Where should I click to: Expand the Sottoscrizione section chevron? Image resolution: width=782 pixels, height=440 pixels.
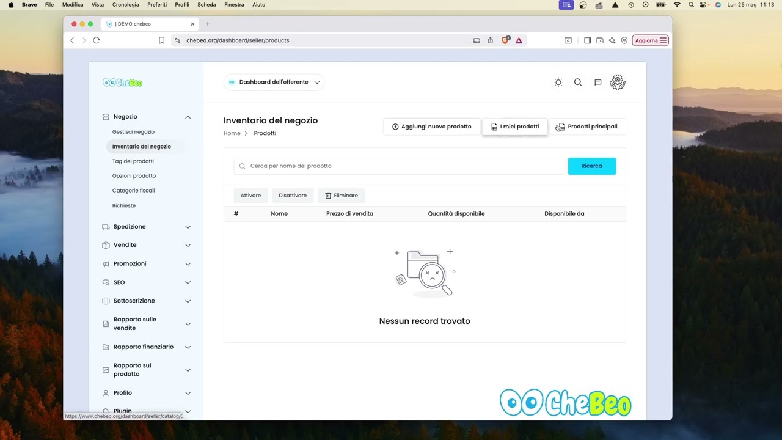188,301
